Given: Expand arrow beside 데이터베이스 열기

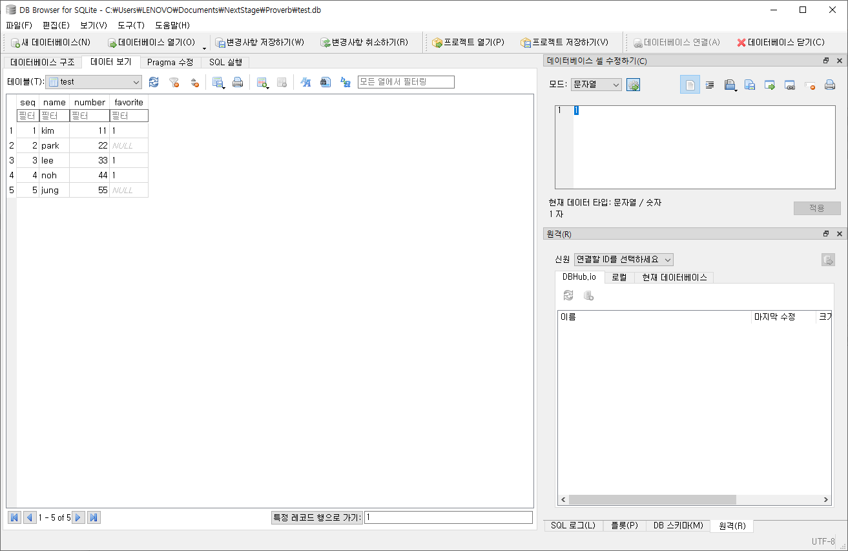Looking at the screenshot, I should [205, 48].
